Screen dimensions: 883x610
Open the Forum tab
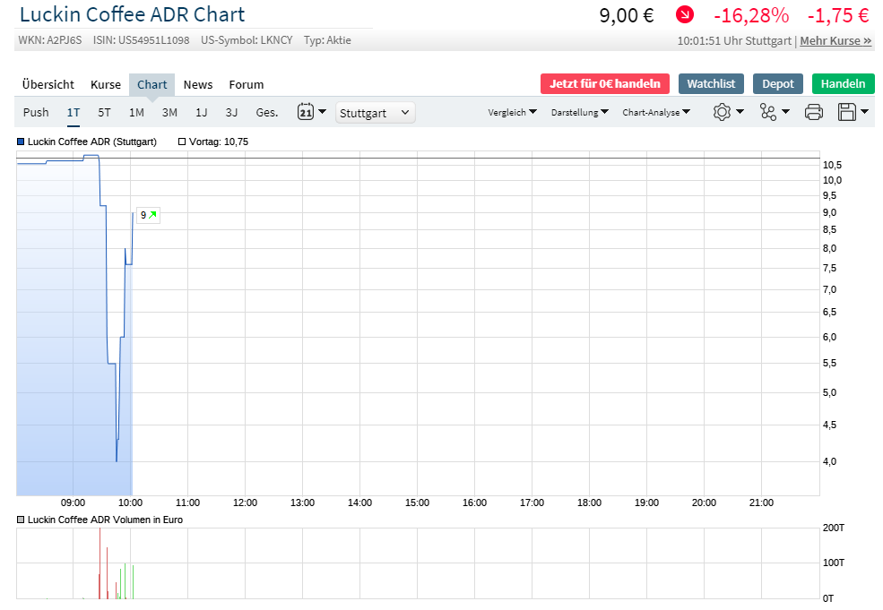coord(247,84)
